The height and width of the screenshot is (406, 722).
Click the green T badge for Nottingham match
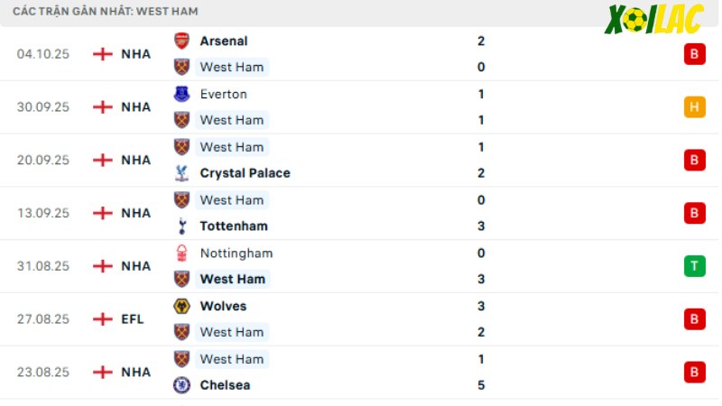click(694, 266)
